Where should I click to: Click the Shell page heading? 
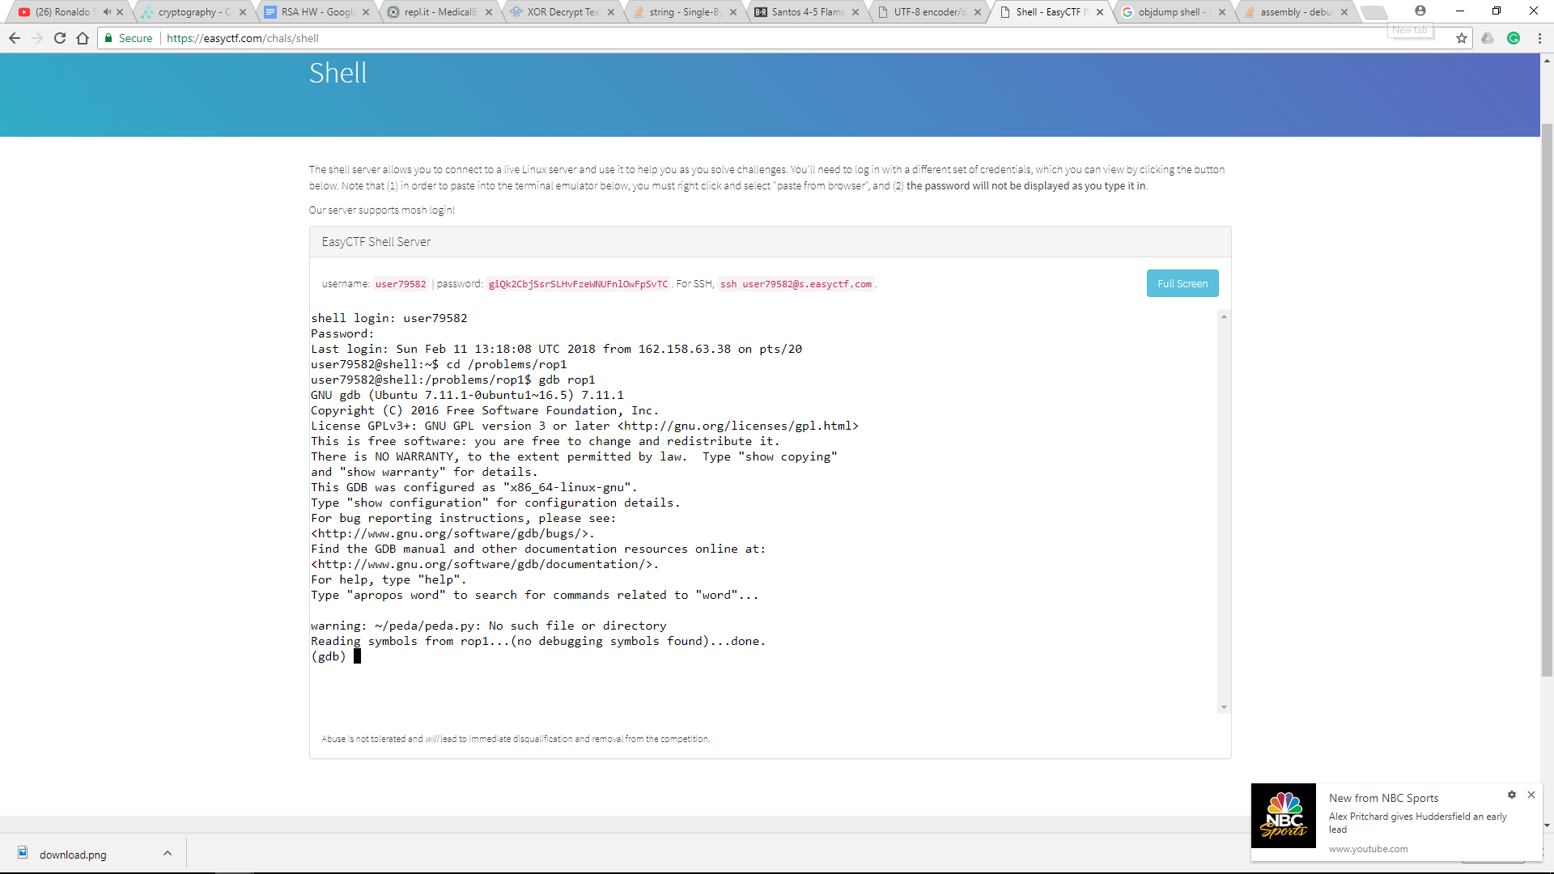[338, 73]
